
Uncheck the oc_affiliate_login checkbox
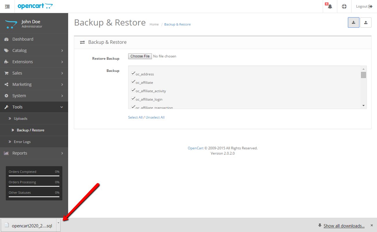[x=133, y=98]
